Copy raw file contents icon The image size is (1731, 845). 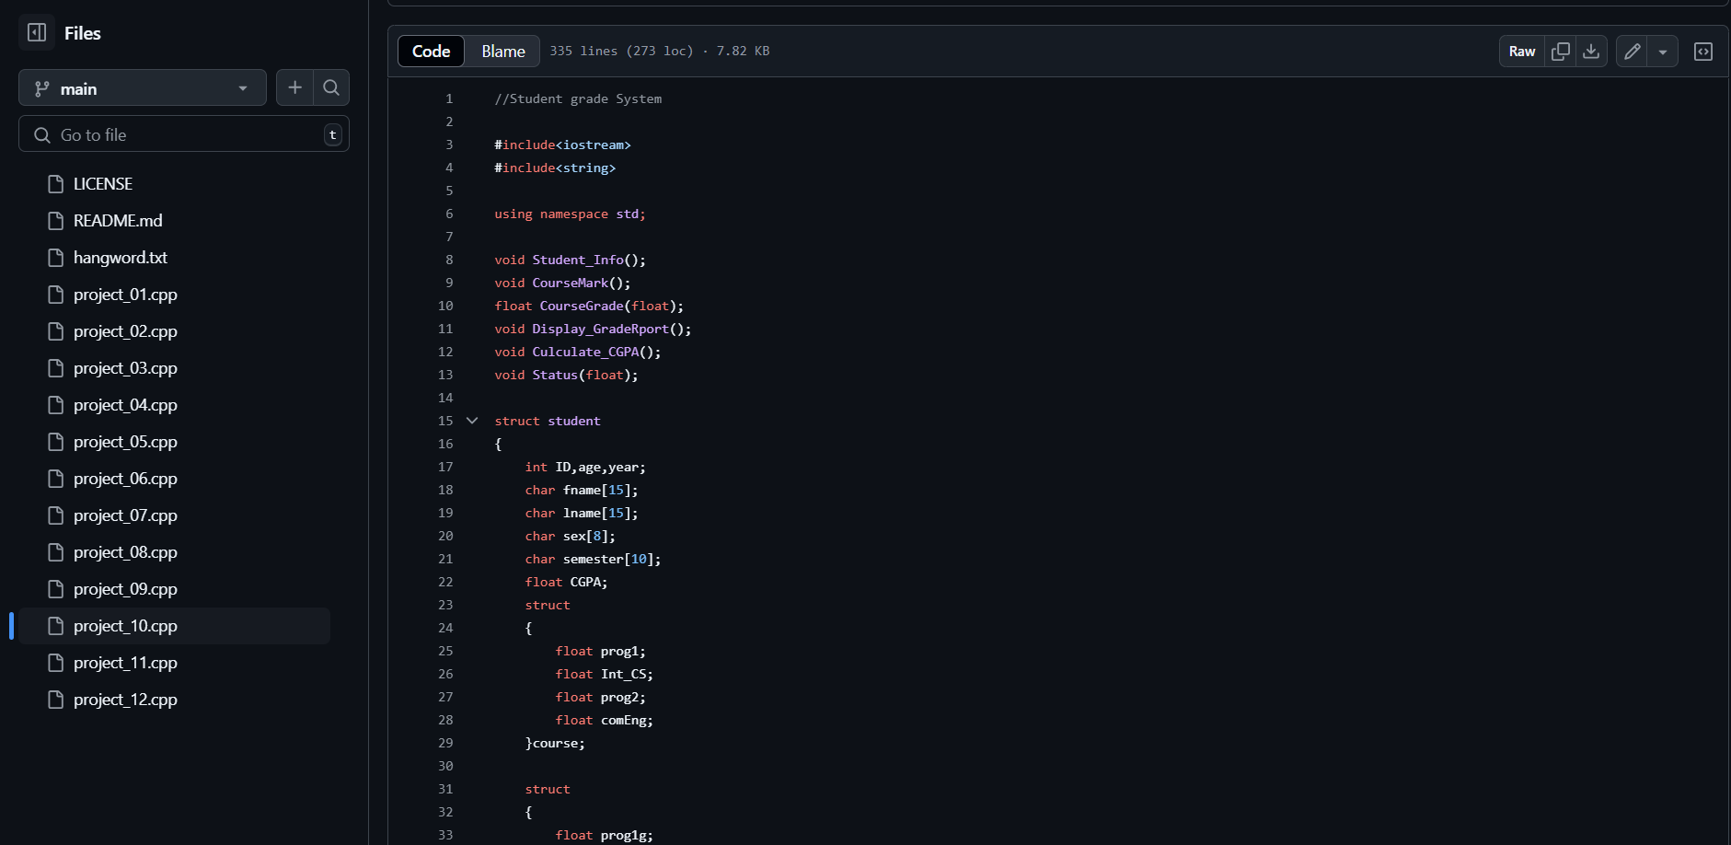click(1561, 52)
